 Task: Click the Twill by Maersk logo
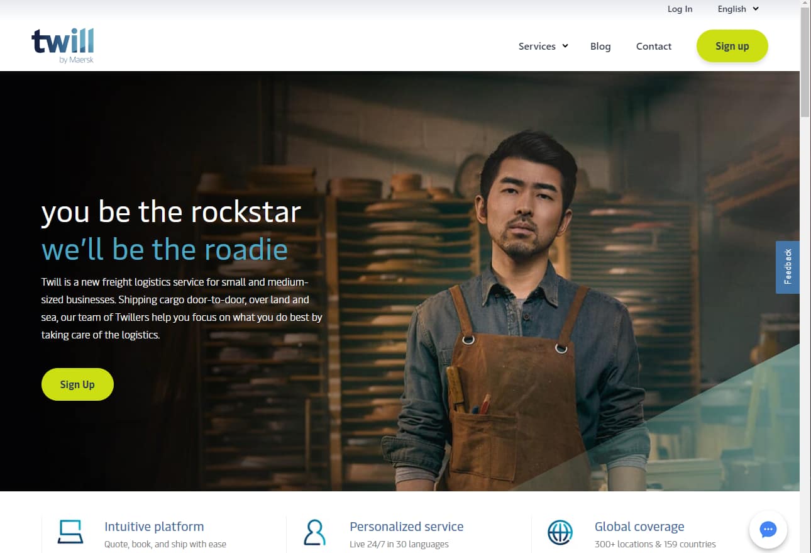point(63,45)
